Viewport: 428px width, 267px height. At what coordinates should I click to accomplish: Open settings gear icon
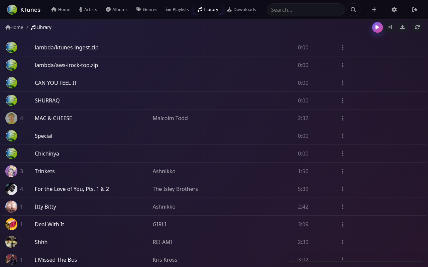(394, 10)
